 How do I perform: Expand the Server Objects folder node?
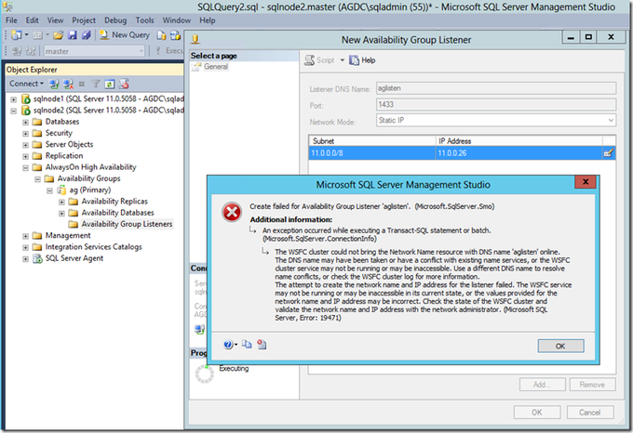click(x=25, y=145)
